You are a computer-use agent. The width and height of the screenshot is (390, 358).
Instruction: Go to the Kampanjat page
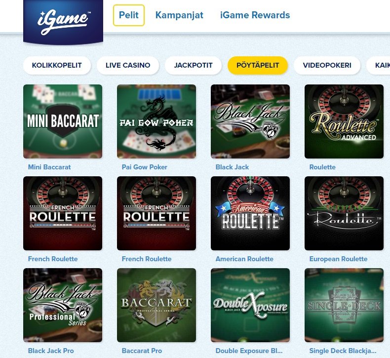[179, 15]
